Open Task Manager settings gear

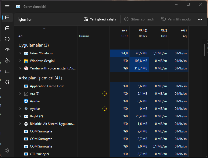pos(7,150)
